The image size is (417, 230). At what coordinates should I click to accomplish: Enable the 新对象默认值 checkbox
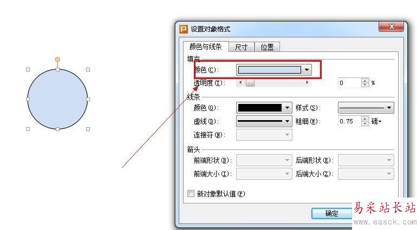point(191,193)
